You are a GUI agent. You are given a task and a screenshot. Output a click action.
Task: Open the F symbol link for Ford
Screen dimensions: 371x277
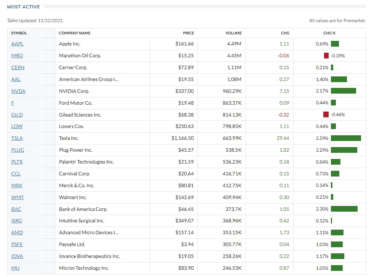tap(13, 103)
